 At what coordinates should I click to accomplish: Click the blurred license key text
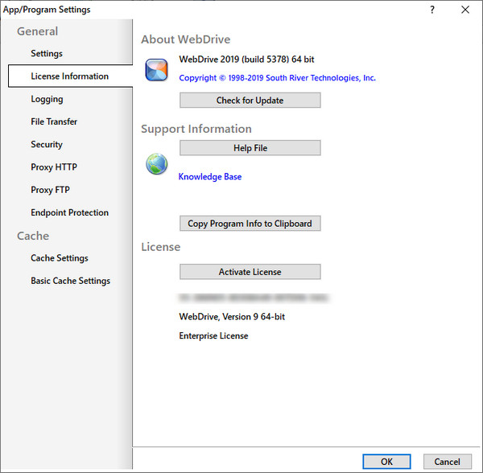pyautogui.click(x=254, y=298)
